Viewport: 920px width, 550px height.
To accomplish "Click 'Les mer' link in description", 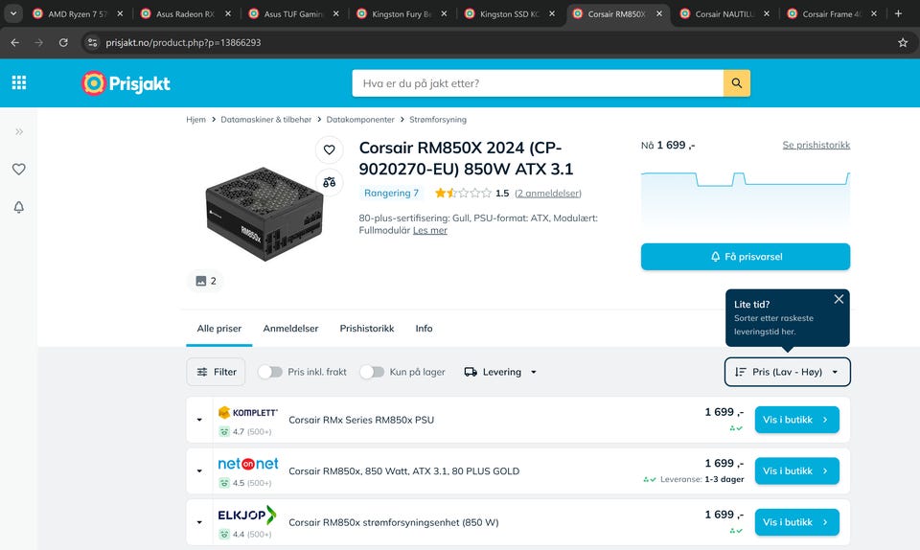I will click(x=430, y=230).
